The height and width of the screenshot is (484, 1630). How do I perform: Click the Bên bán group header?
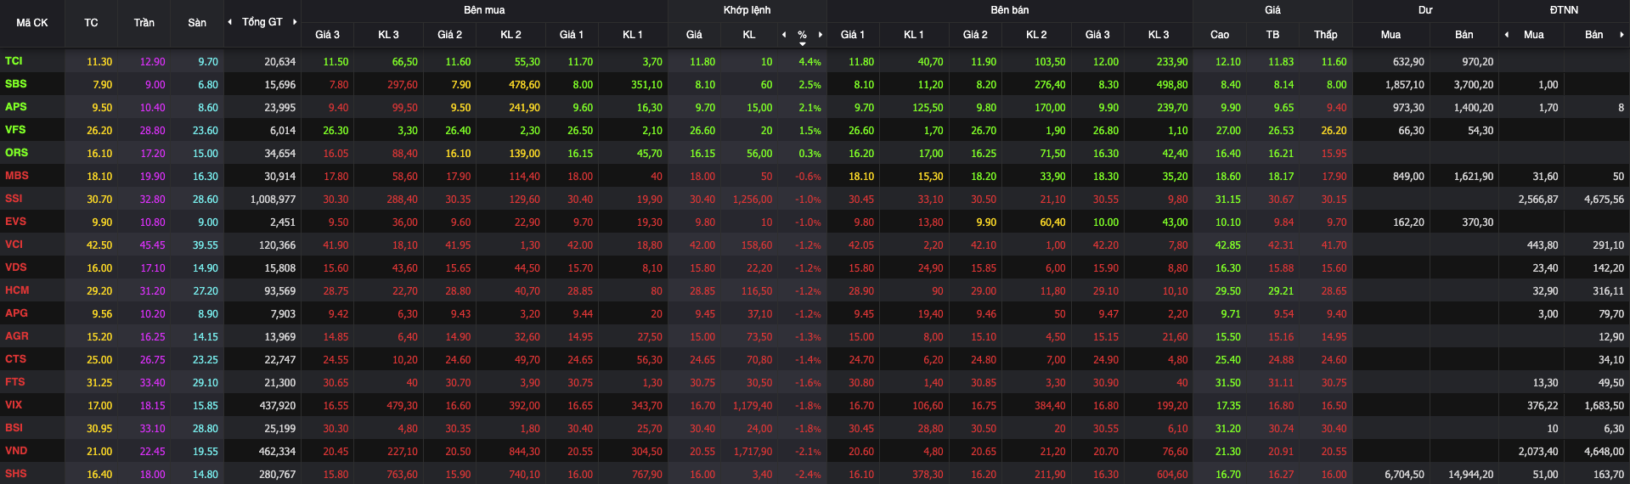(1009, 10)
